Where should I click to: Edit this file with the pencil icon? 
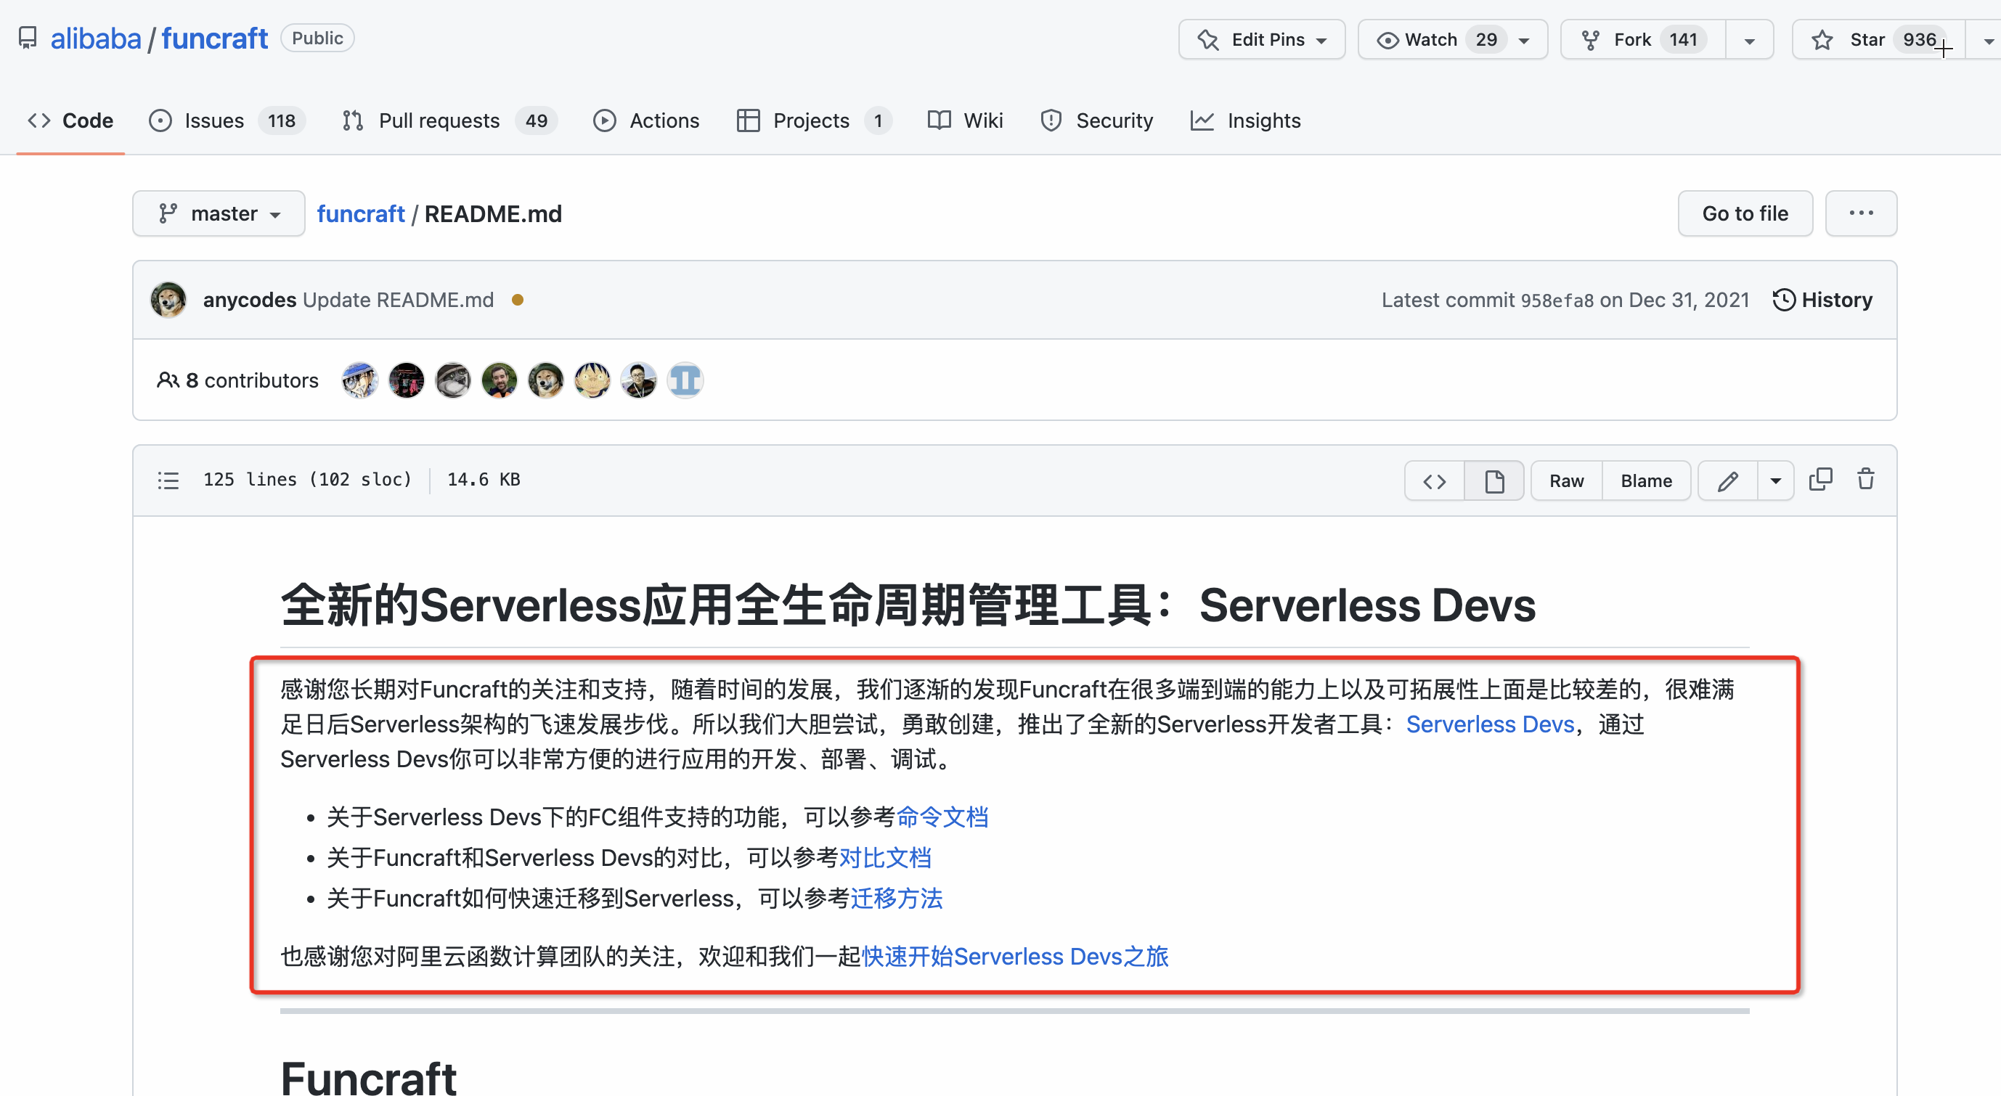click(x=1727, y=480)
